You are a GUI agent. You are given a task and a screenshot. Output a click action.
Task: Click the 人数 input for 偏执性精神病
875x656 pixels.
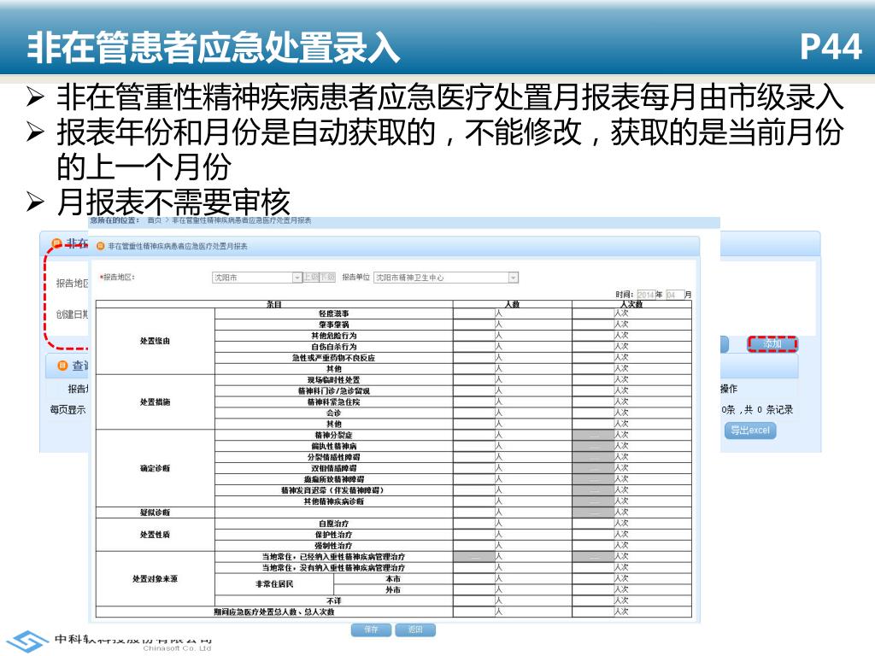pos(474,446)
